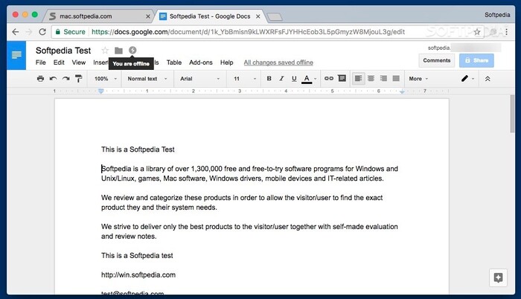
Task: Align text left
Action: pyautogui.click(x=358, y=79)
